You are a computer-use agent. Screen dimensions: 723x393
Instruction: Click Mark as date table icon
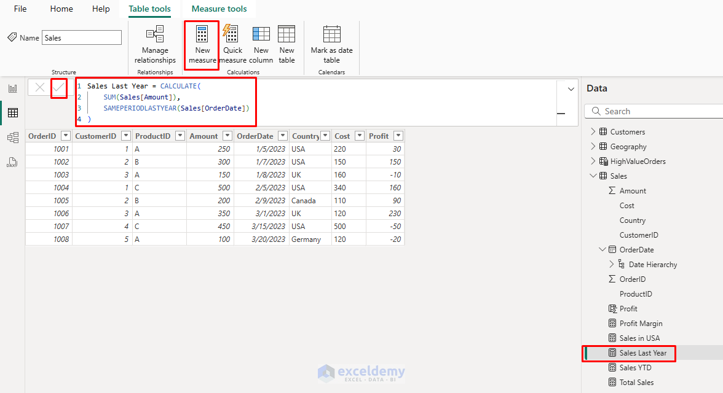pyautogui.click(x=331, y=34)
